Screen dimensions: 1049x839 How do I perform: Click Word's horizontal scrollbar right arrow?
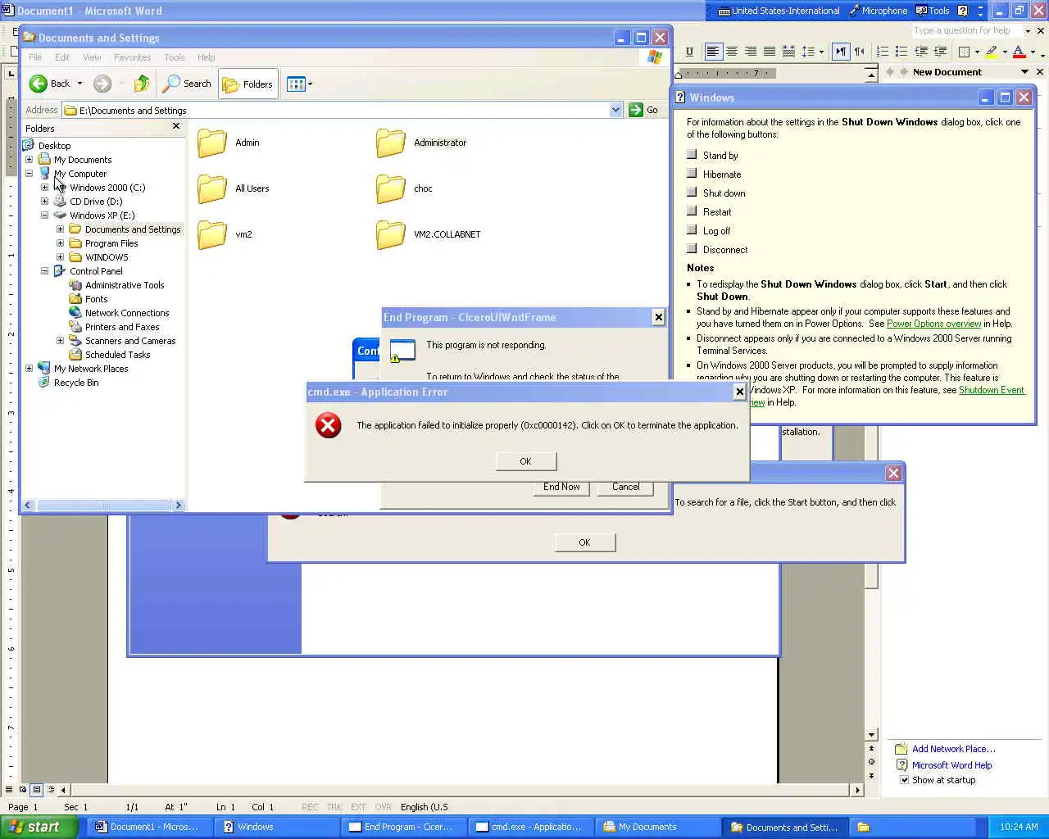point(858,790)
